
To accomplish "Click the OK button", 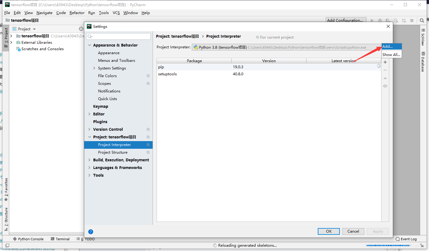I will (x=329, y=231).
